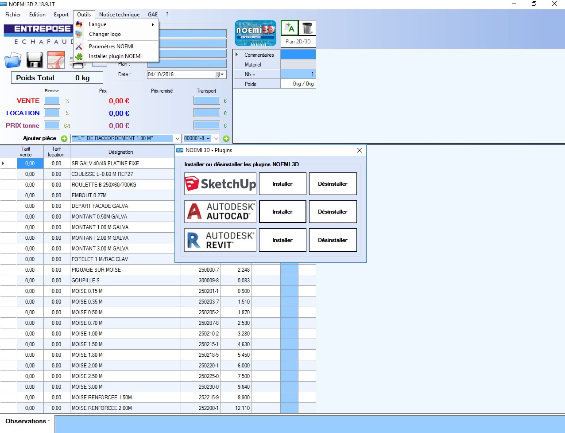Click the LOCATION remise input field
Screen dimensions: 565x433
pyautogui.click(x=52, y=113)
